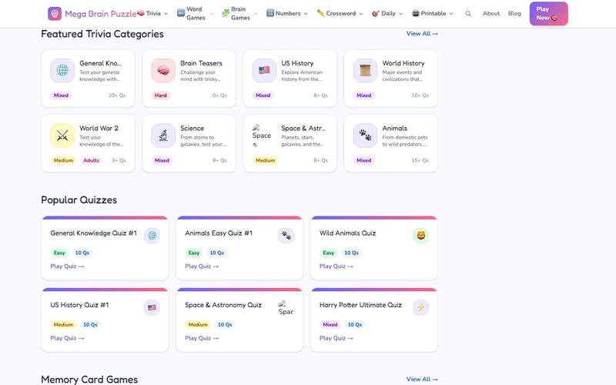Screen dimensions: 616x385
Task: Open the Science category title
Action: click(x=192, y=129)
